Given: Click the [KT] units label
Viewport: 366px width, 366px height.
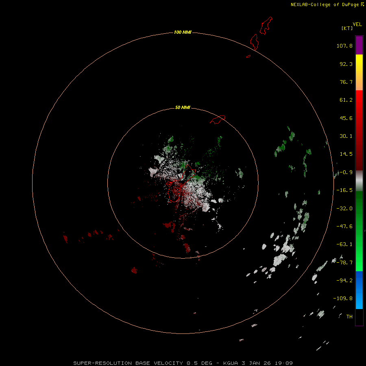Looking at the screenshot, I should tap(347, 28).
